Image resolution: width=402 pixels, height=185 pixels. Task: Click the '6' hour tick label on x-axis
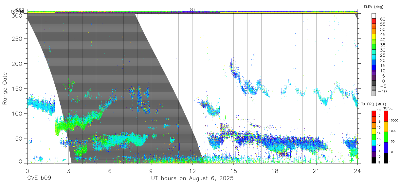[x=110, y=171]
